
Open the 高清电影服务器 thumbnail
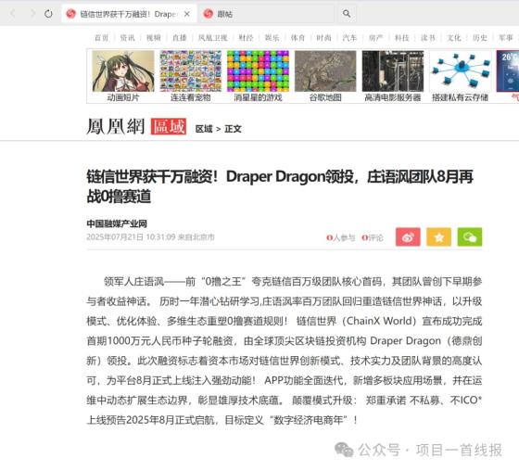click(393, 70)
